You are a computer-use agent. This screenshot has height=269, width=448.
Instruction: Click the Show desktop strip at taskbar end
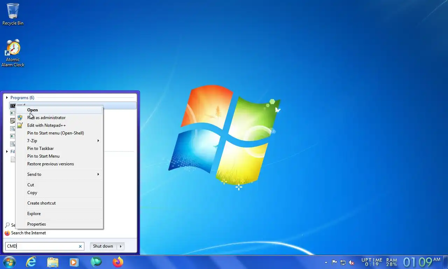446,262
